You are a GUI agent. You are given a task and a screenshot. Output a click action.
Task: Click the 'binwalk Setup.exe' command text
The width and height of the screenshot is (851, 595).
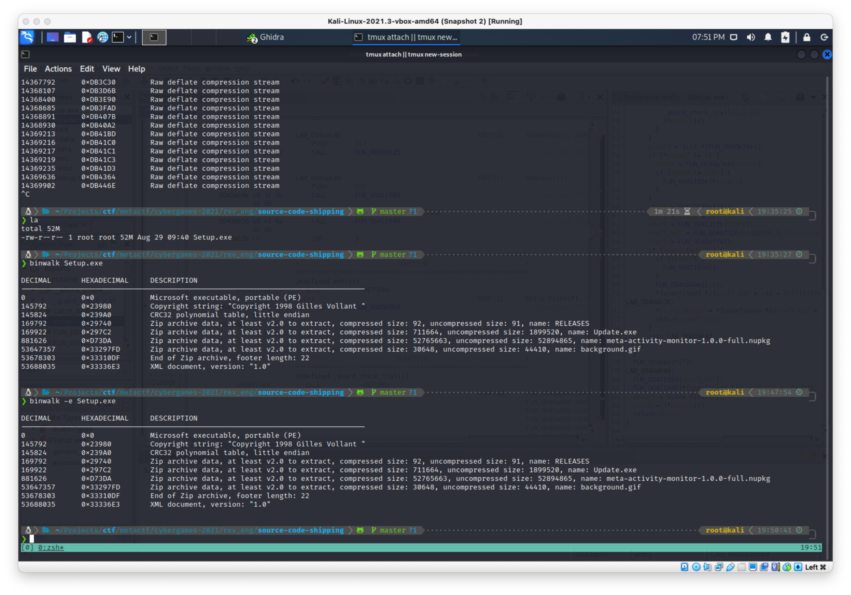coord(66,263)
